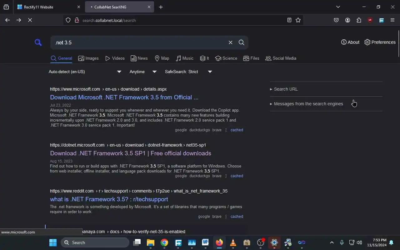Open File Explorer from the taskbar
The width and height of the screenshot is (400, 250).
click(151, 242)
